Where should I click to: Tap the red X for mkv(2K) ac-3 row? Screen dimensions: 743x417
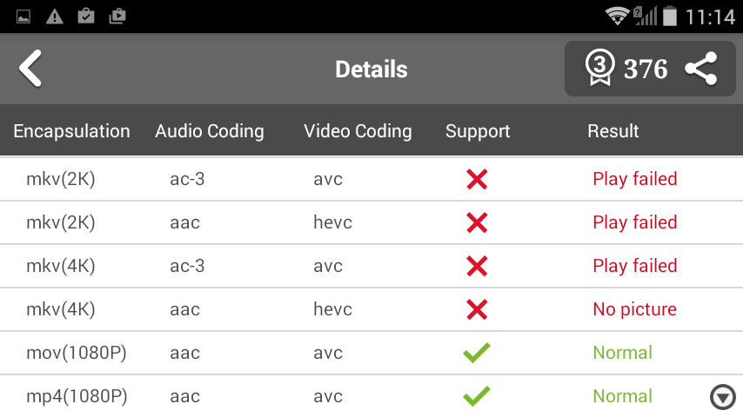coord(477,179)
